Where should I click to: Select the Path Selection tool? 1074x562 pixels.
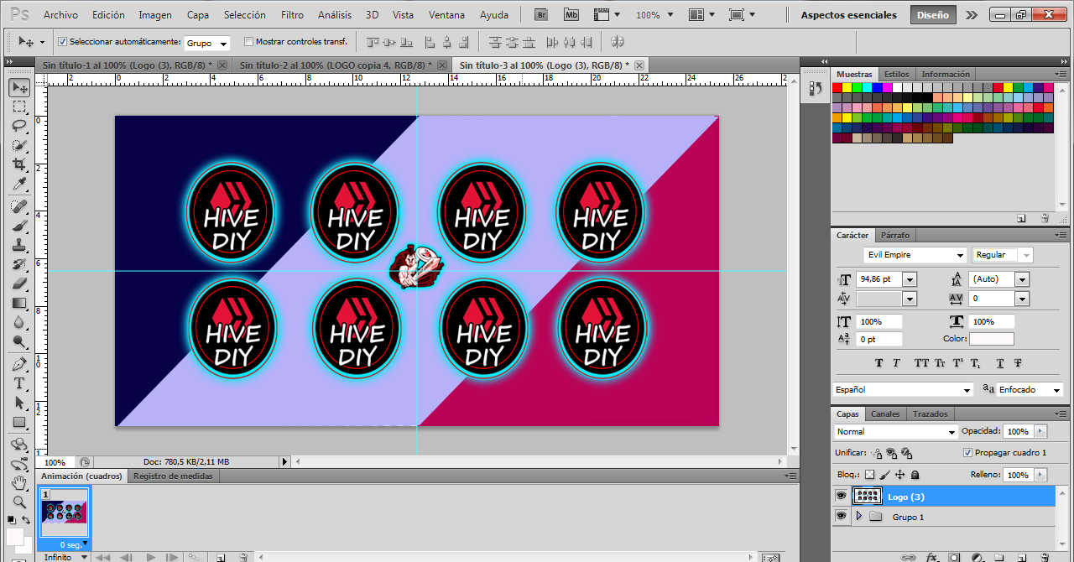[19, 403]
